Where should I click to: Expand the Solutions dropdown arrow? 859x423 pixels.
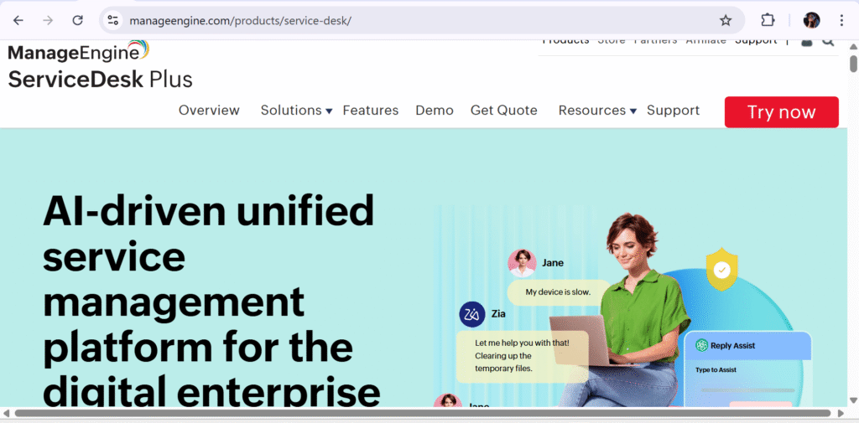(x=329, y=111)
